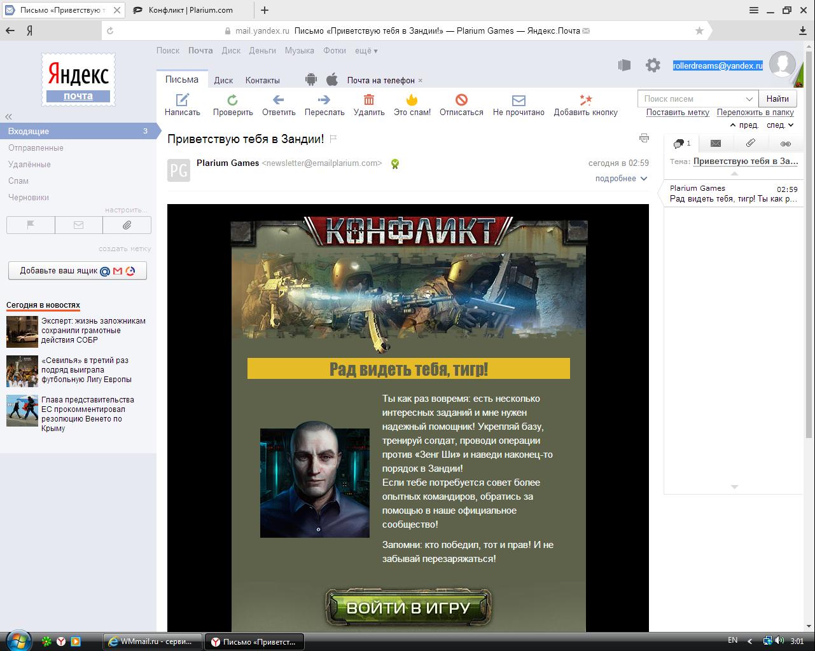Screen dimensions: 815x651
Task: Go back with browser arrow
Action: (x=10, y=31)
